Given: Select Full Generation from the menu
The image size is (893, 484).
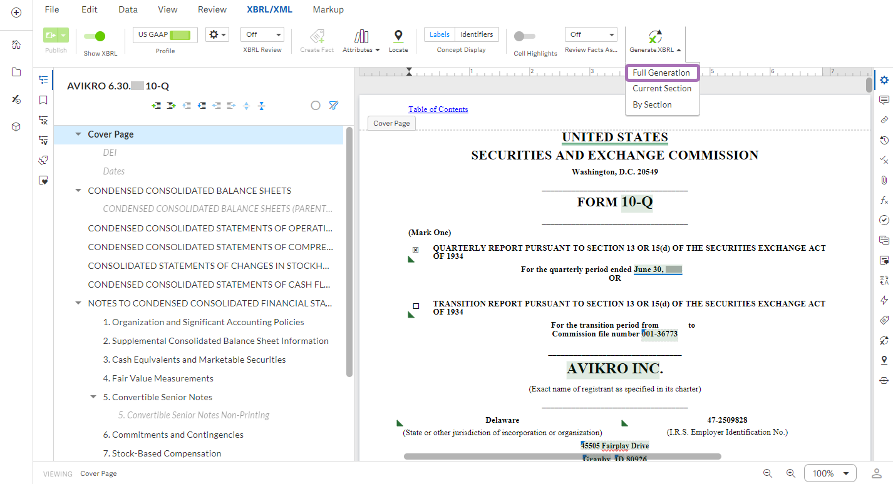Looking at the screenshot, I should pyautogui.click(x=661, y=73).
